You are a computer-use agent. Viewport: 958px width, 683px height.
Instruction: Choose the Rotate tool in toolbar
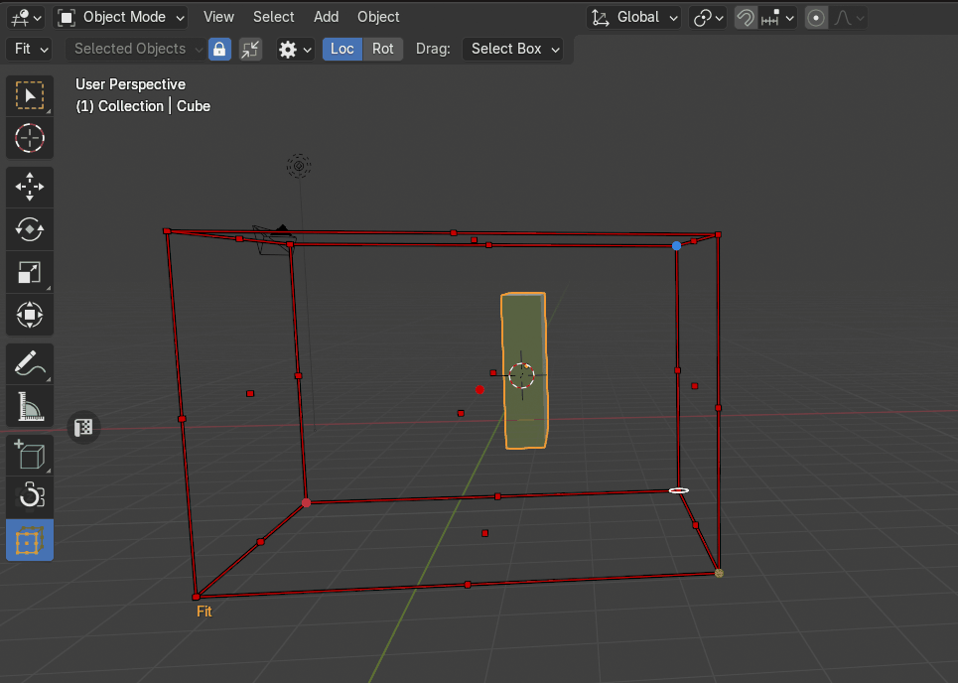pos(30,229)
